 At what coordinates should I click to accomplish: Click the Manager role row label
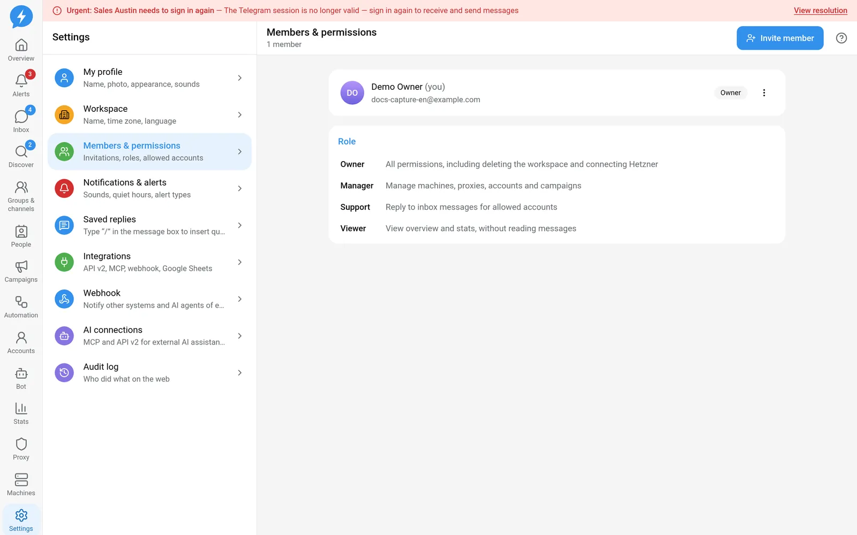357,186
